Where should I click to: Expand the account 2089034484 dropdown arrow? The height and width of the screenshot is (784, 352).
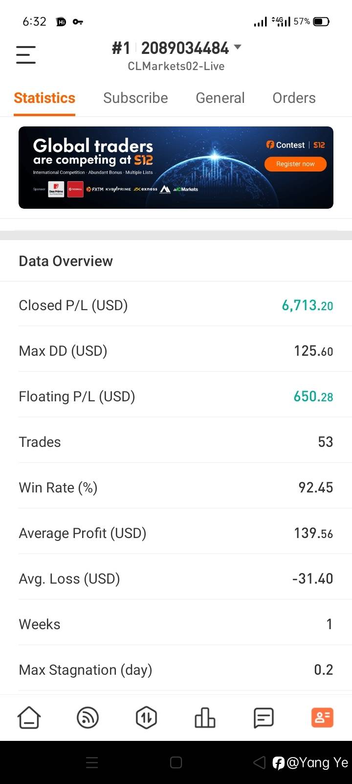pos(238,47)
